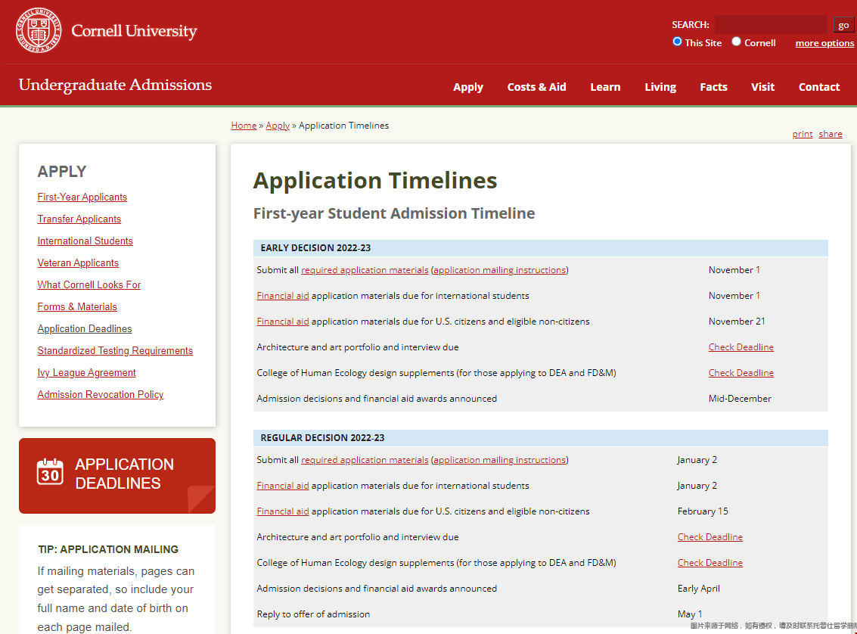Click the First-year Student Admission Timeline subheading

coord(394,213)
